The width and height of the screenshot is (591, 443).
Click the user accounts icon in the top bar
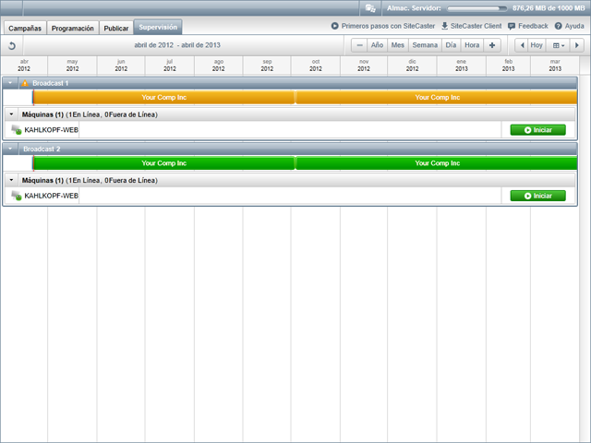[x=370, y=7]
